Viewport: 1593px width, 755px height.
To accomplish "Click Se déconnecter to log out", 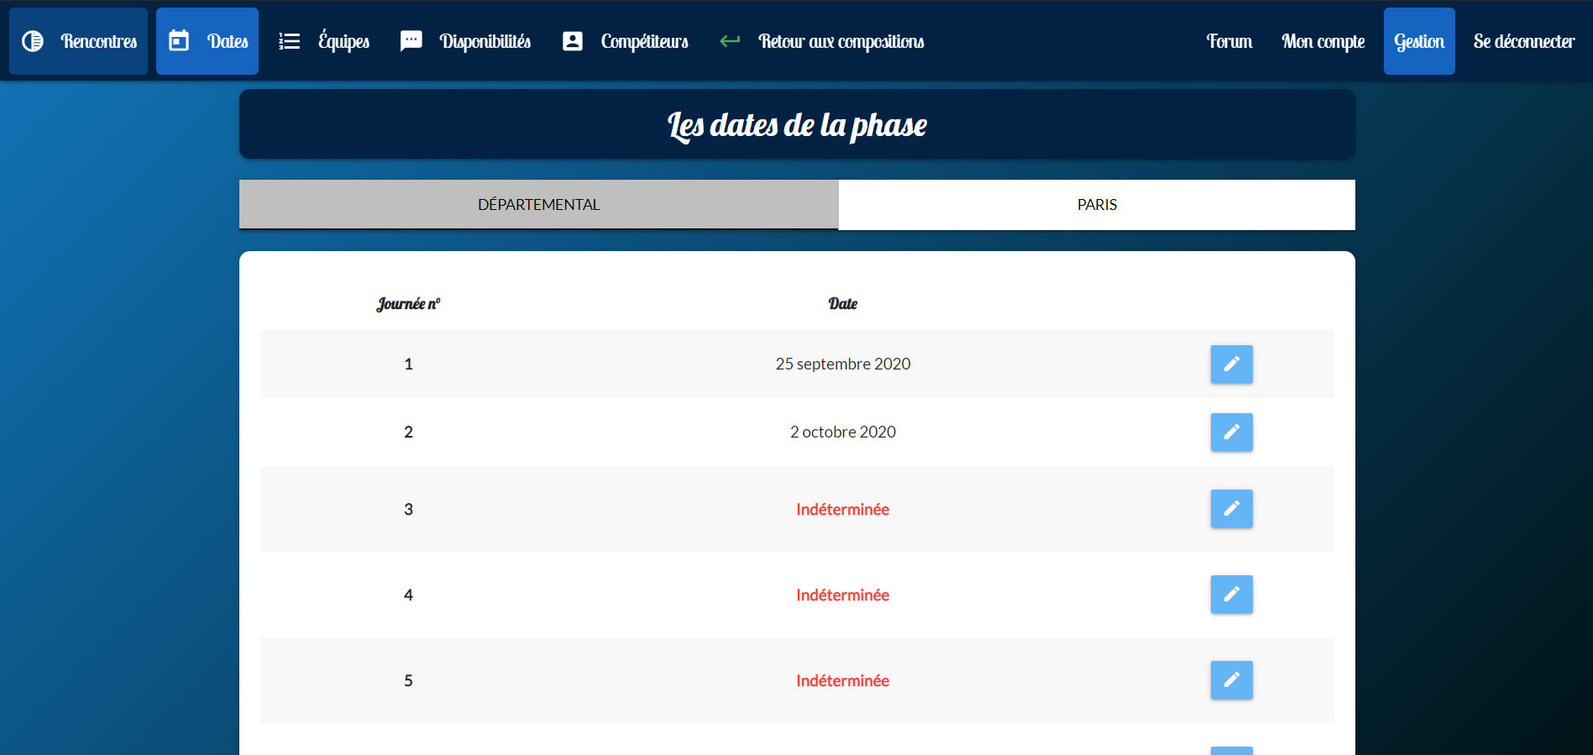I will point(1523,41).
